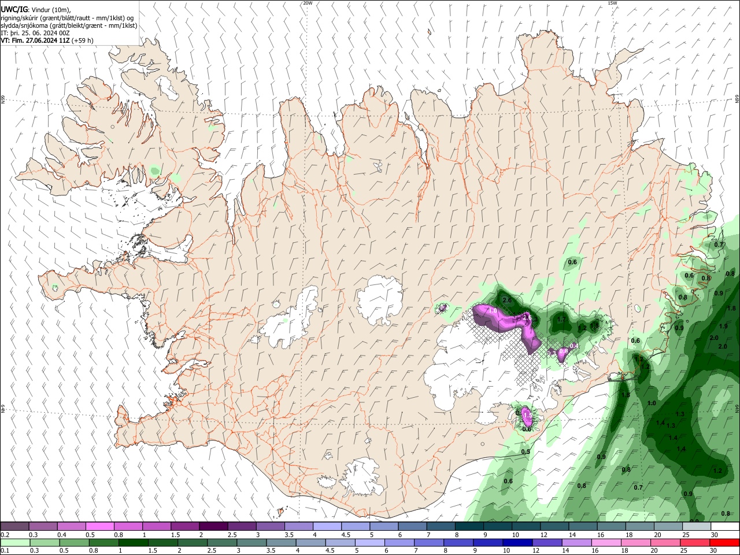Click the pink 18 swatch in lower row
Screen dimensions: 740x555
[635, 542]
